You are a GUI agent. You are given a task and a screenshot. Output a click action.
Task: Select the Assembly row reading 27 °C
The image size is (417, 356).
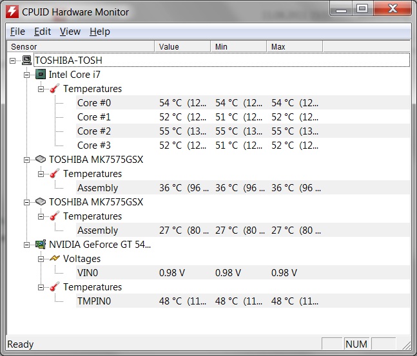click(x=242, y=230)
